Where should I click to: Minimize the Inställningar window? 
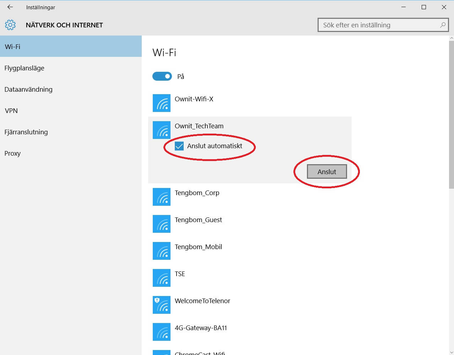pyautogui.click(x=403, y=7)
